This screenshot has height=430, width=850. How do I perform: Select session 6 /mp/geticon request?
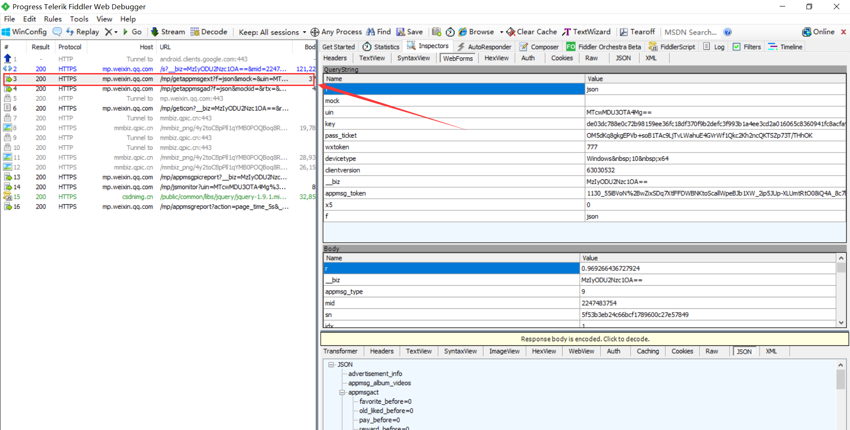click(159, 108)
